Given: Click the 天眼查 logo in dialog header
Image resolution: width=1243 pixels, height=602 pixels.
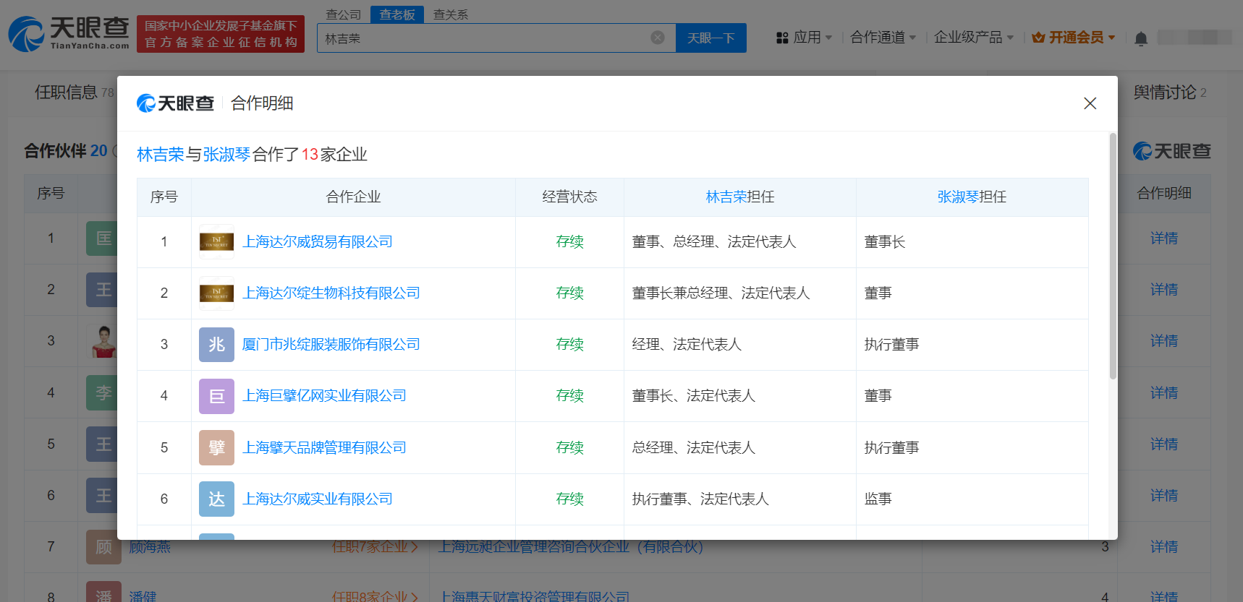Looking at the screenshot, I should coord(175,103).
